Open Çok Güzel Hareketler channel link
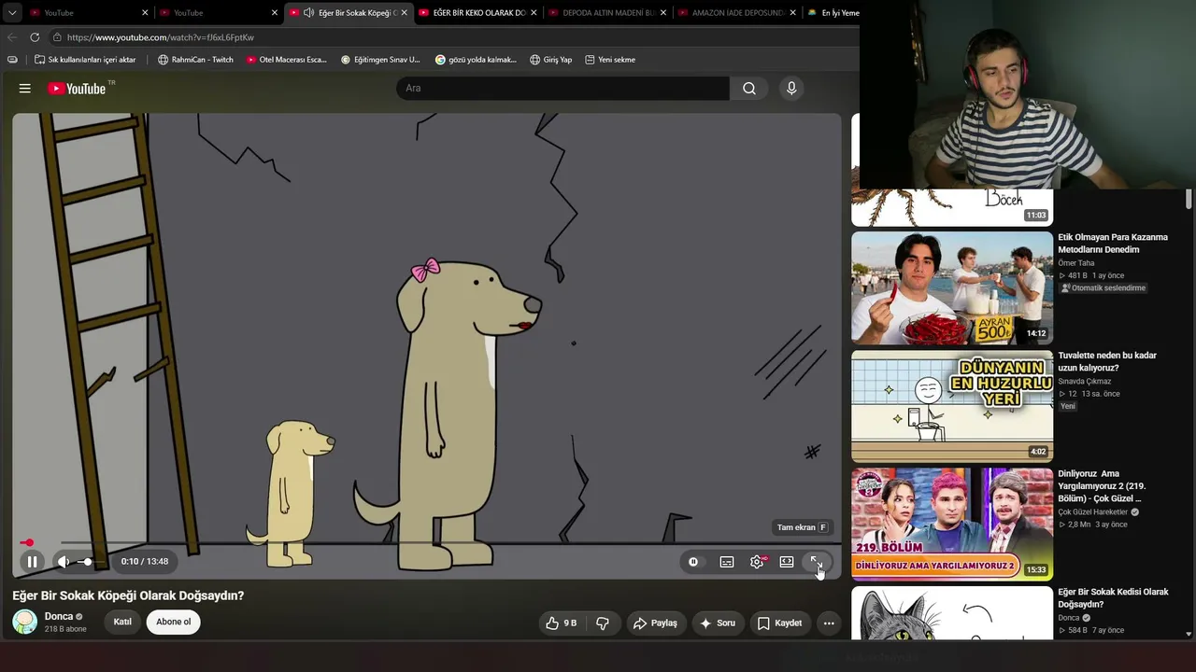The image size is (1196, 672). tap(1093, 512)
